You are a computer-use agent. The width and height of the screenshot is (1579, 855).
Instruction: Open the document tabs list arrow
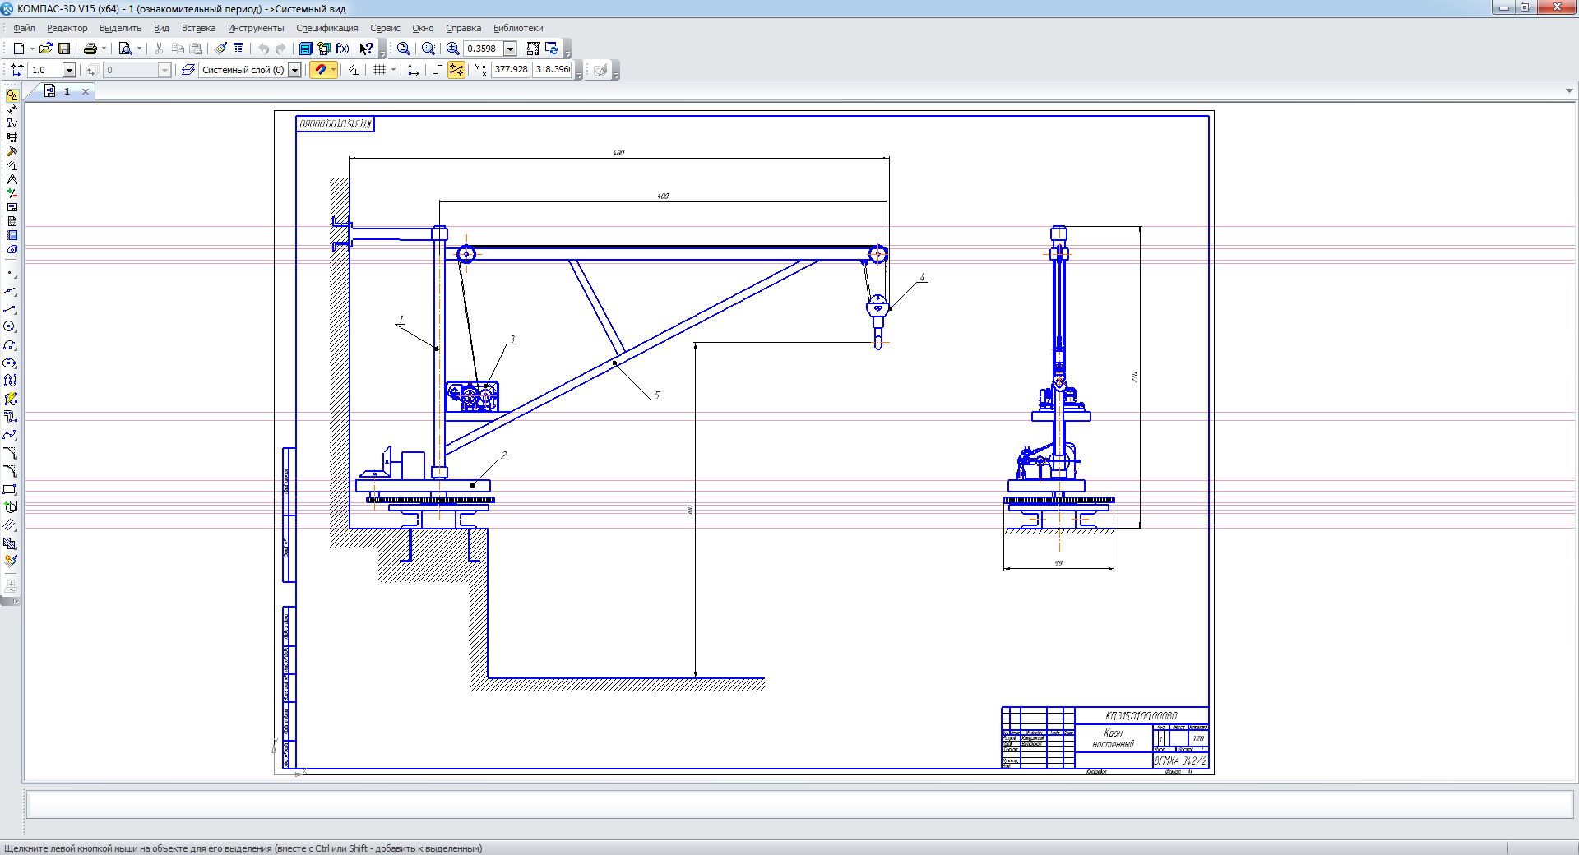(1569, 91)
